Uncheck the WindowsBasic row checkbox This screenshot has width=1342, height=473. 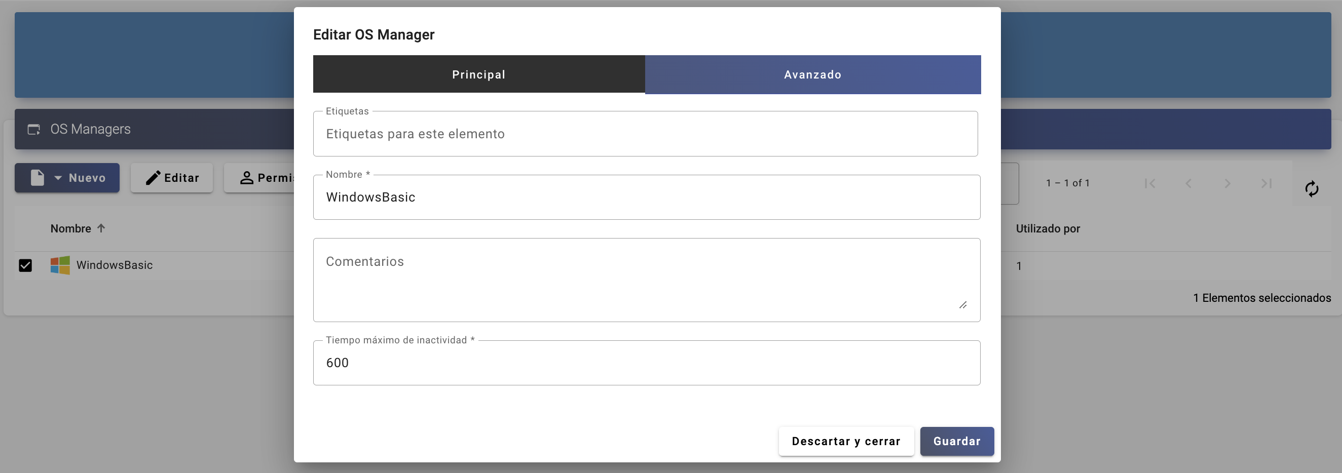click(25, 265)
